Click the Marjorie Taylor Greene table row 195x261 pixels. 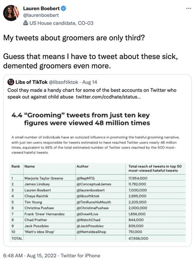click(97, 178)
